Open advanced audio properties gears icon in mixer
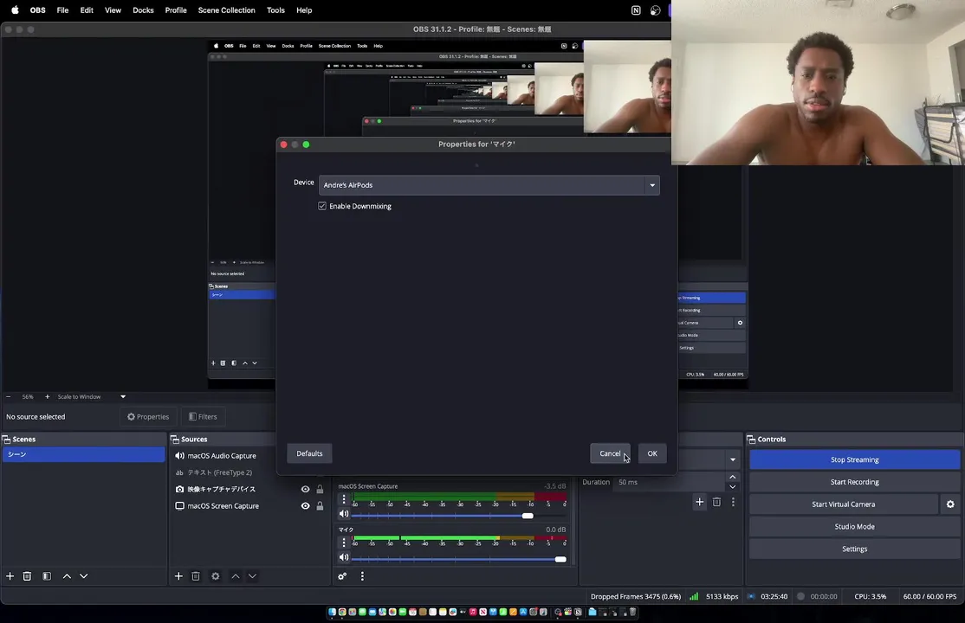 342,576
